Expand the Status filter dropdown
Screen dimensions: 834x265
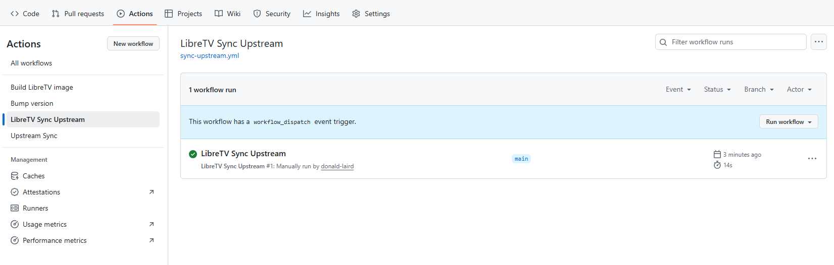(x=717, y=90)
